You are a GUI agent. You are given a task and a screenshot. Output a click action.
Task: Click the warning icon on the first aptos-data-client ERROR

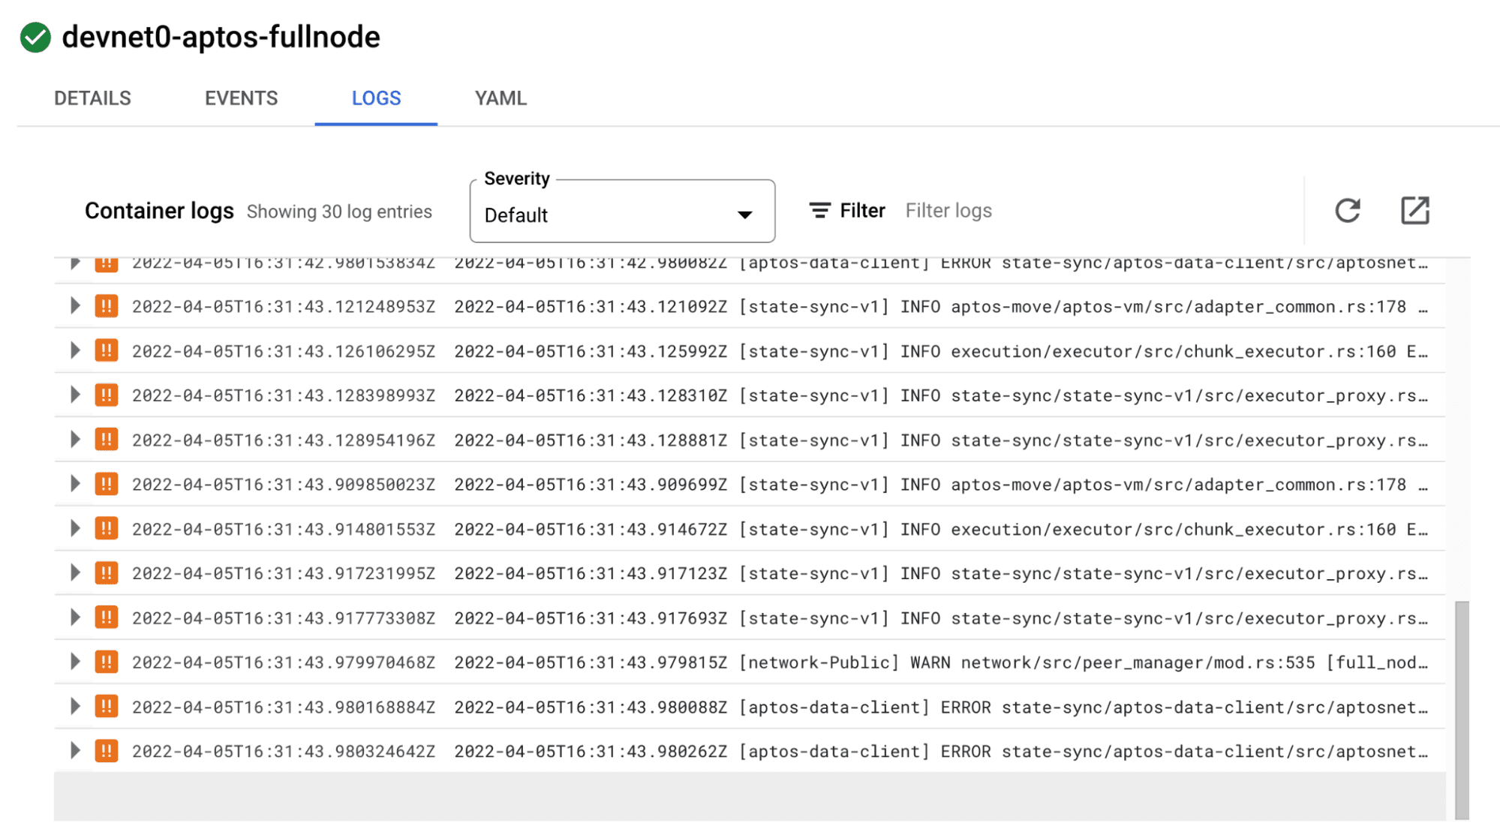(107, 263)
